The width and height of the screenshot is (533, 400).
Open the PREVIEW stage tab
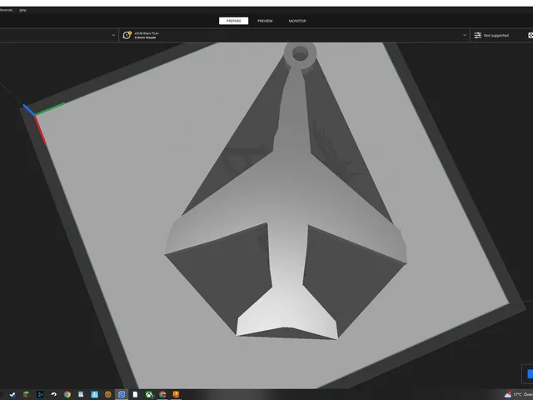[x=265, y=21]
